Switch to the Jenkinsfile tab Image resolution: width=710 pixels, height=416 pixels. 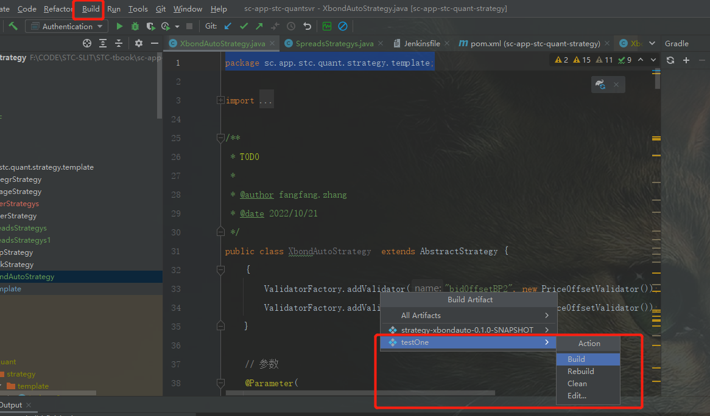click(421, 43)
